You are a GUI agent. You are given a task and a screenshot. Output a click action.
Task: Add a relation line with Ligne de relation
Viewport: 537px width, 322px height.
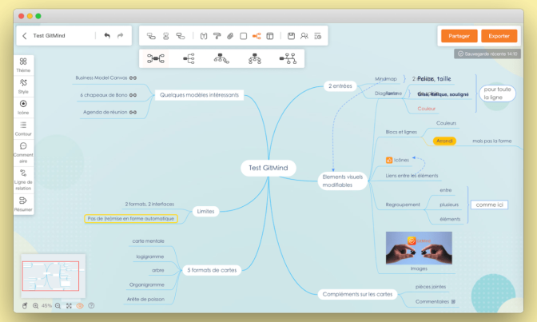coord(23,177)
